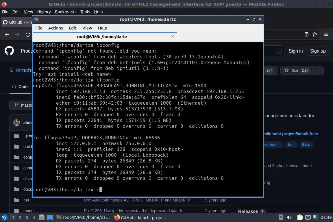
Task: Open the terminal Edit menu
Action: click(73, 28)
